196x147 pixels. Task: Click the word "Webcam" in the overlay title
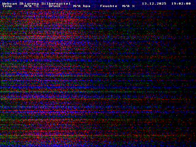point(9,4)
